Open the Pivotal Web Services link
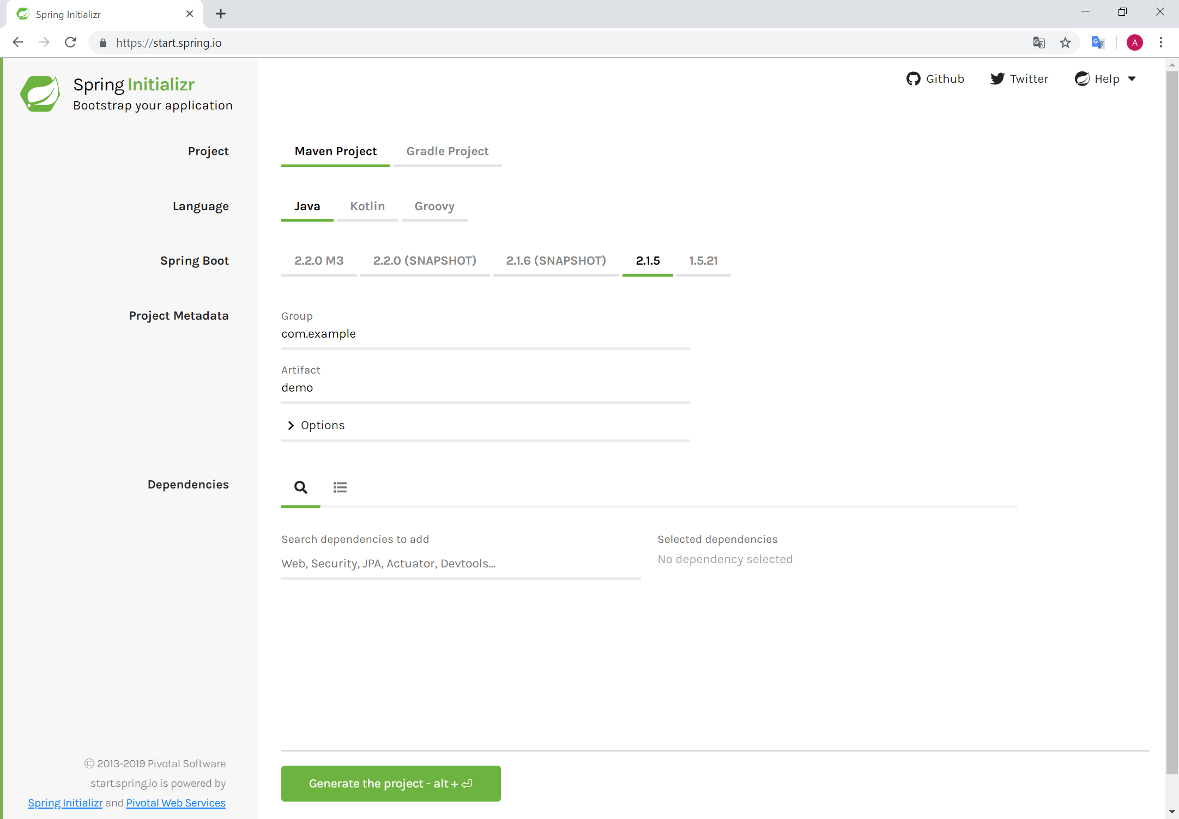 pyautogui.click(x=176, y=803)
